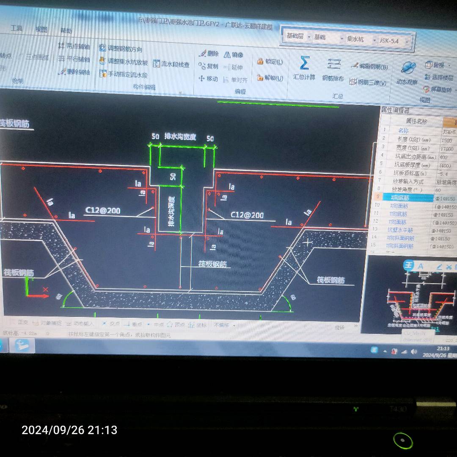Toggle 正交 mode in status bar

click(21, 322)
